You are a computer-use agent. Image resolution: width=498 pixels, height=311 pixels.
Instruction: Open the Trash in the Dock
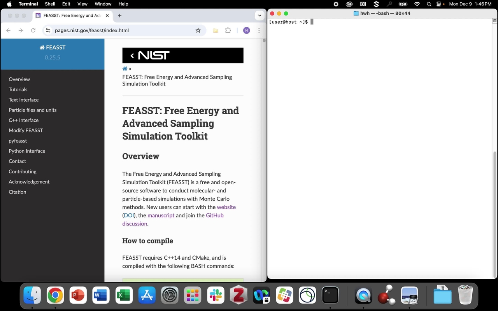coord(465,295)
